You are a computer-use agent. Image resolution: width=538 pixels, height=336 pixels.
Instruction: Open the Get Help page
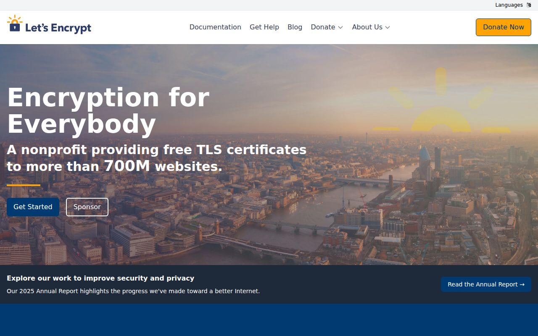pos(264,27)
